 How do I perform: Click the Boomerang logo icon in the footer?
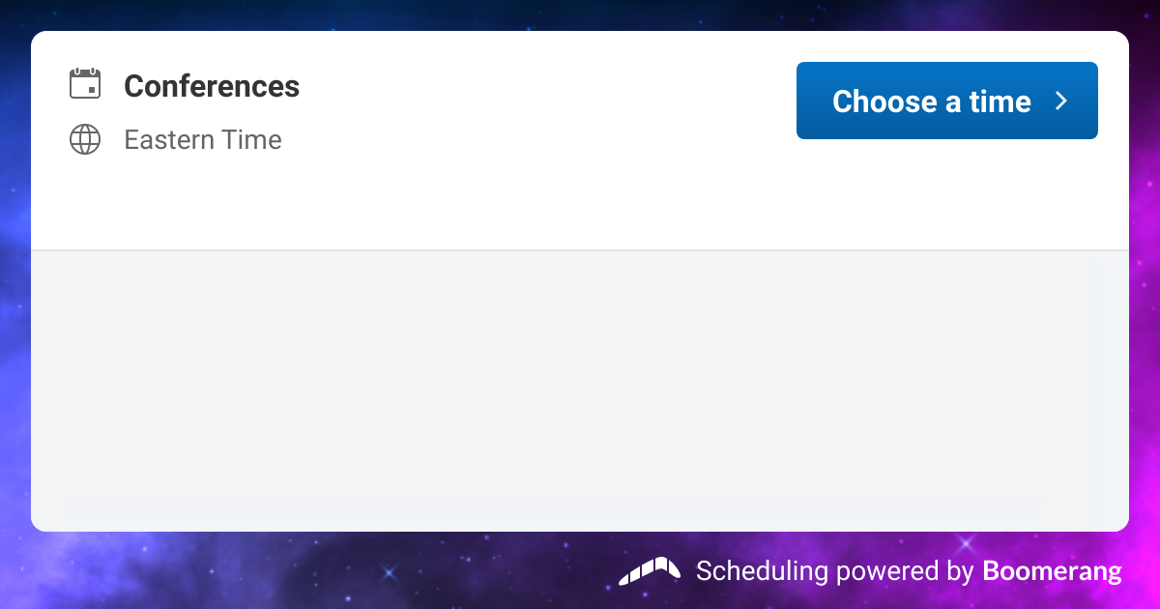point(650,570)
